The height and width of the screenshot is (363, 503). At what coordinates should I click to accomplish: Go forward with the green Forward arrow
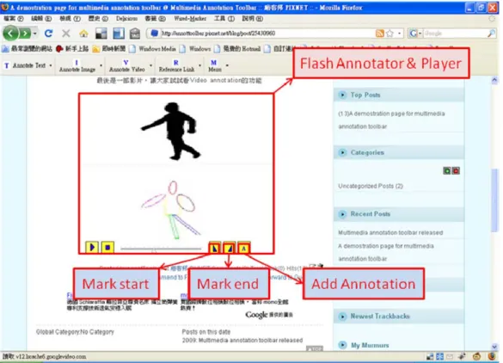pos(25,33)
